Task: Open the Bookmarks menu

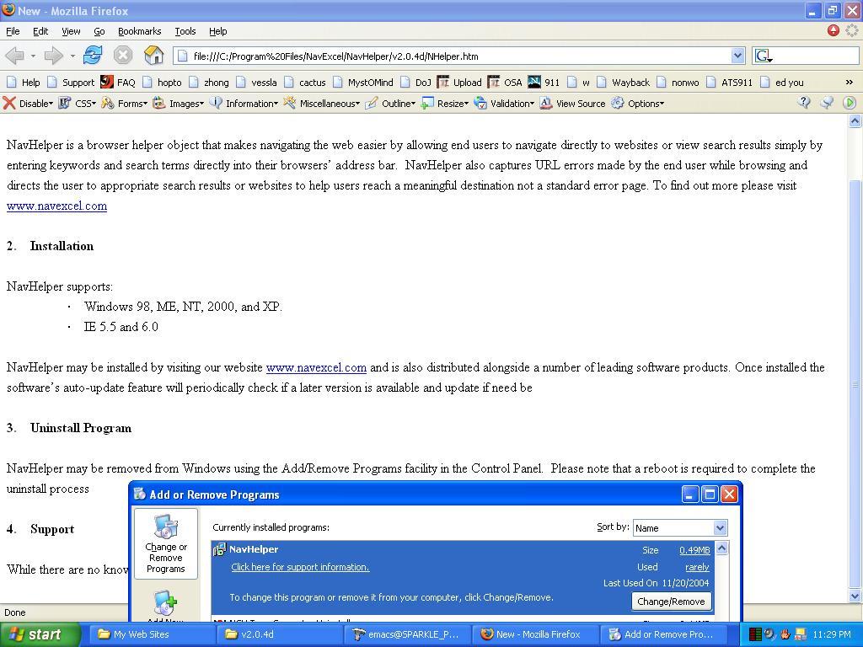Action: [x=139, y=31]
